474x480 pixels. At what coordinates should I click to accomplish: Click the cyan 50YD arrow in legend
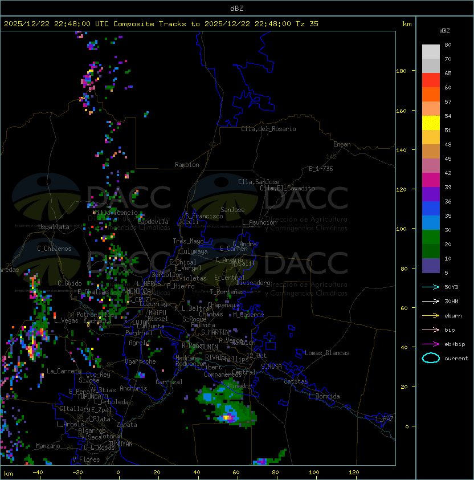tap(431, 287)
